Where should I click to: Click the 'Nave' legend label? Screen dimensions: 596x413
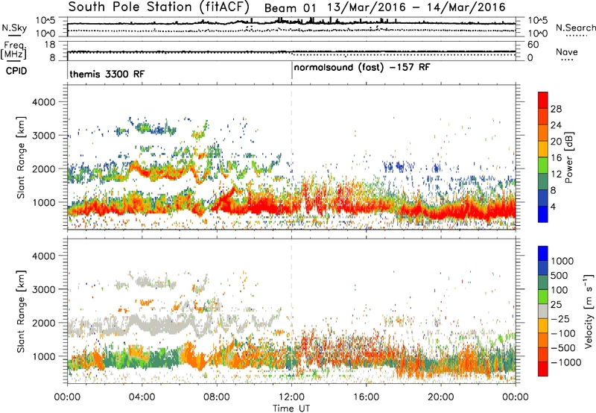[x=567, y=51]
